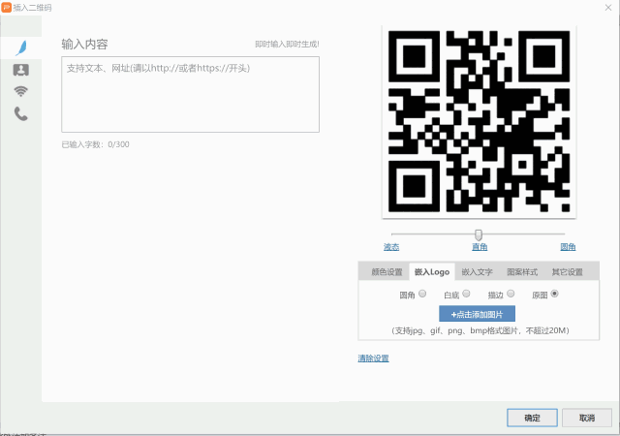The height and width of the screenshot is (436, 620).
Task: Select the 描边 radio option
Action: (x=511, y=294)
